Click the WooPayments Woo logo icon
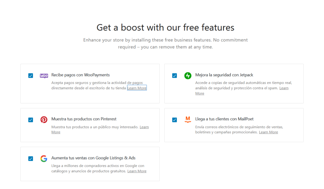The image size is (324, 189). point(44,76)
